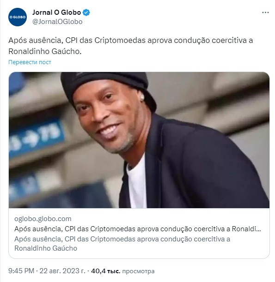This screenshot has width=275, height=282.
Task: Click the Ronaldinho Gaúcho line of tweet text
Action: [x=45, y=51]
